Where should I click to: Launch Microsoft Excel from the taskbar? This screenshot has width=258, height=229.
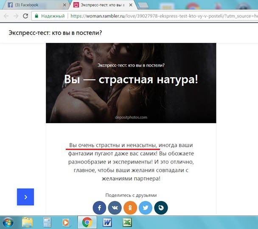(126, 222)
